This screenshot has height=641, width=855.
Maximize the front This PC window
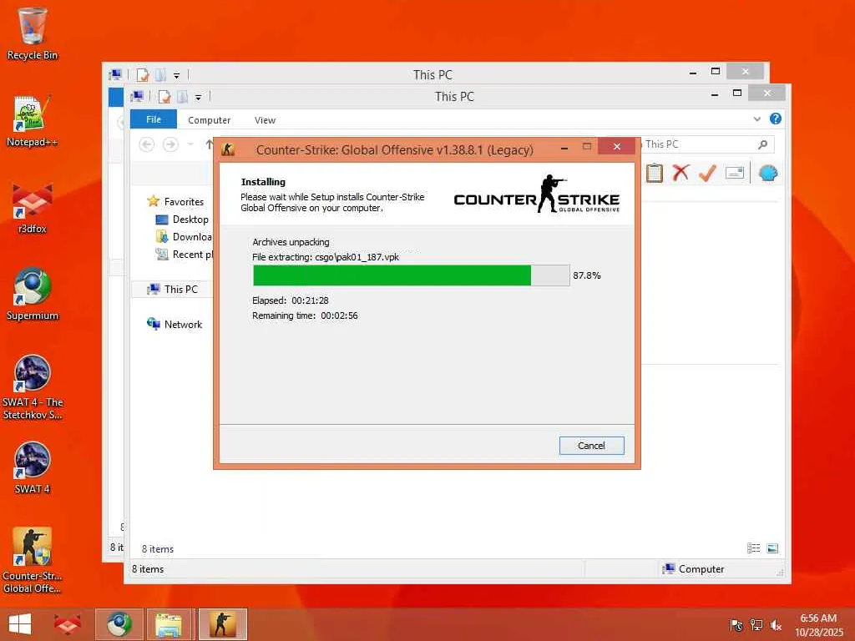[x=737, y=93]
